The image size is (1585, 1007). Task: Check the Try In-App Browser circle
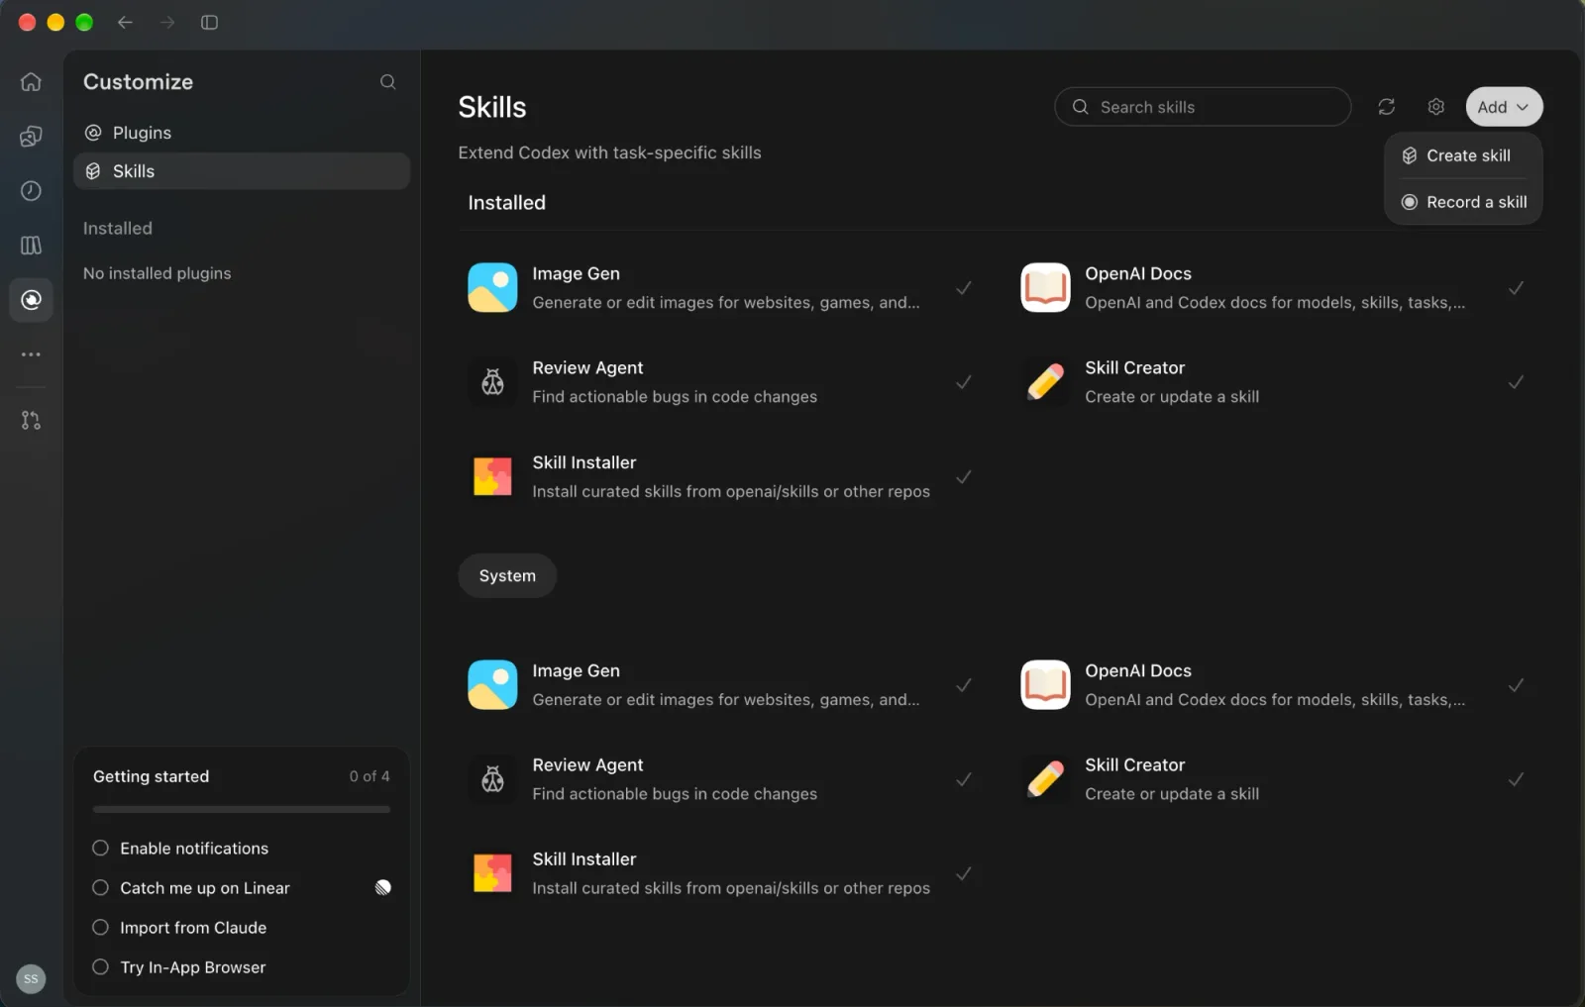[x=100, y=966]
